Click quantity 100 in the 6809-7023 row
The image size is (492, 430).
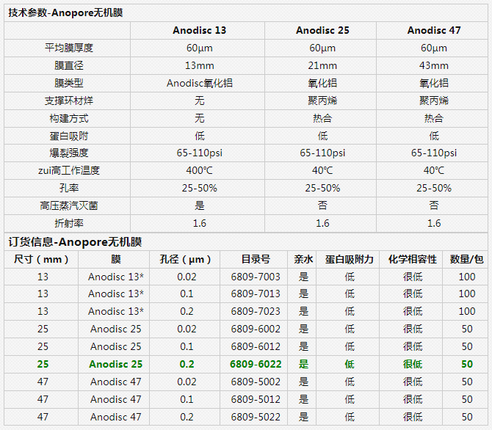[x=466, y=311]
